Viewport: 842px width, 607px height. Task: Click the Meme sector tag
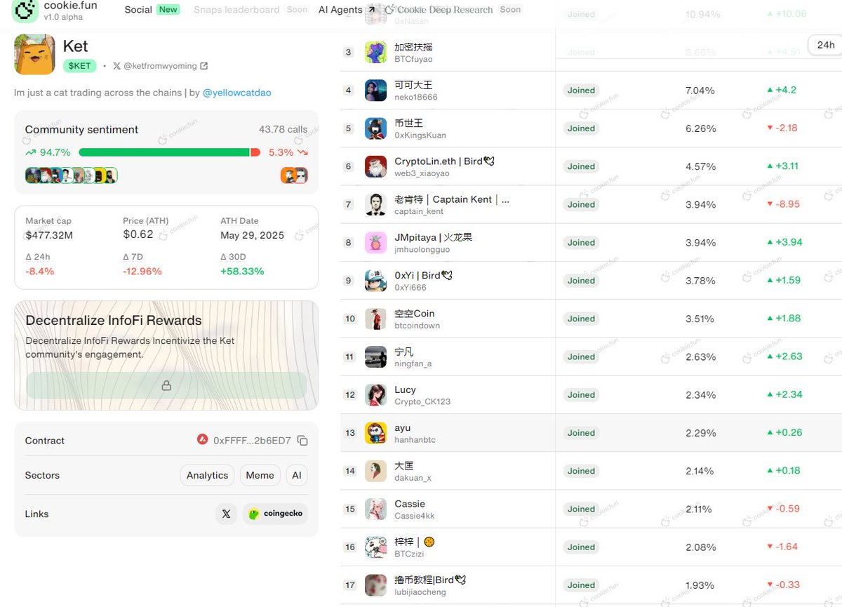point(260,475)
